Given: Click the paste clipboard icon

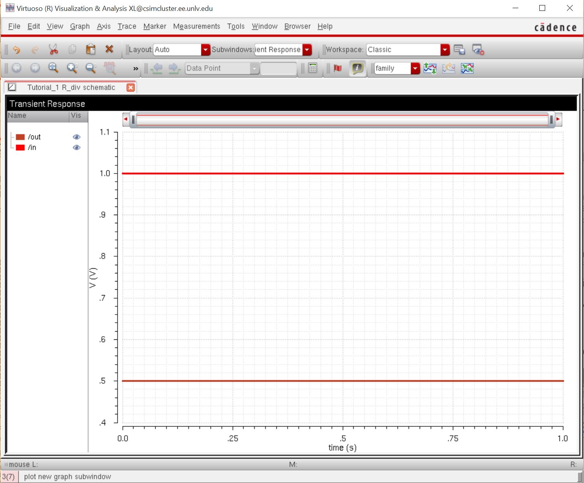Looking at the screenshot, I should pyautogui.click(x=90, y=49).
